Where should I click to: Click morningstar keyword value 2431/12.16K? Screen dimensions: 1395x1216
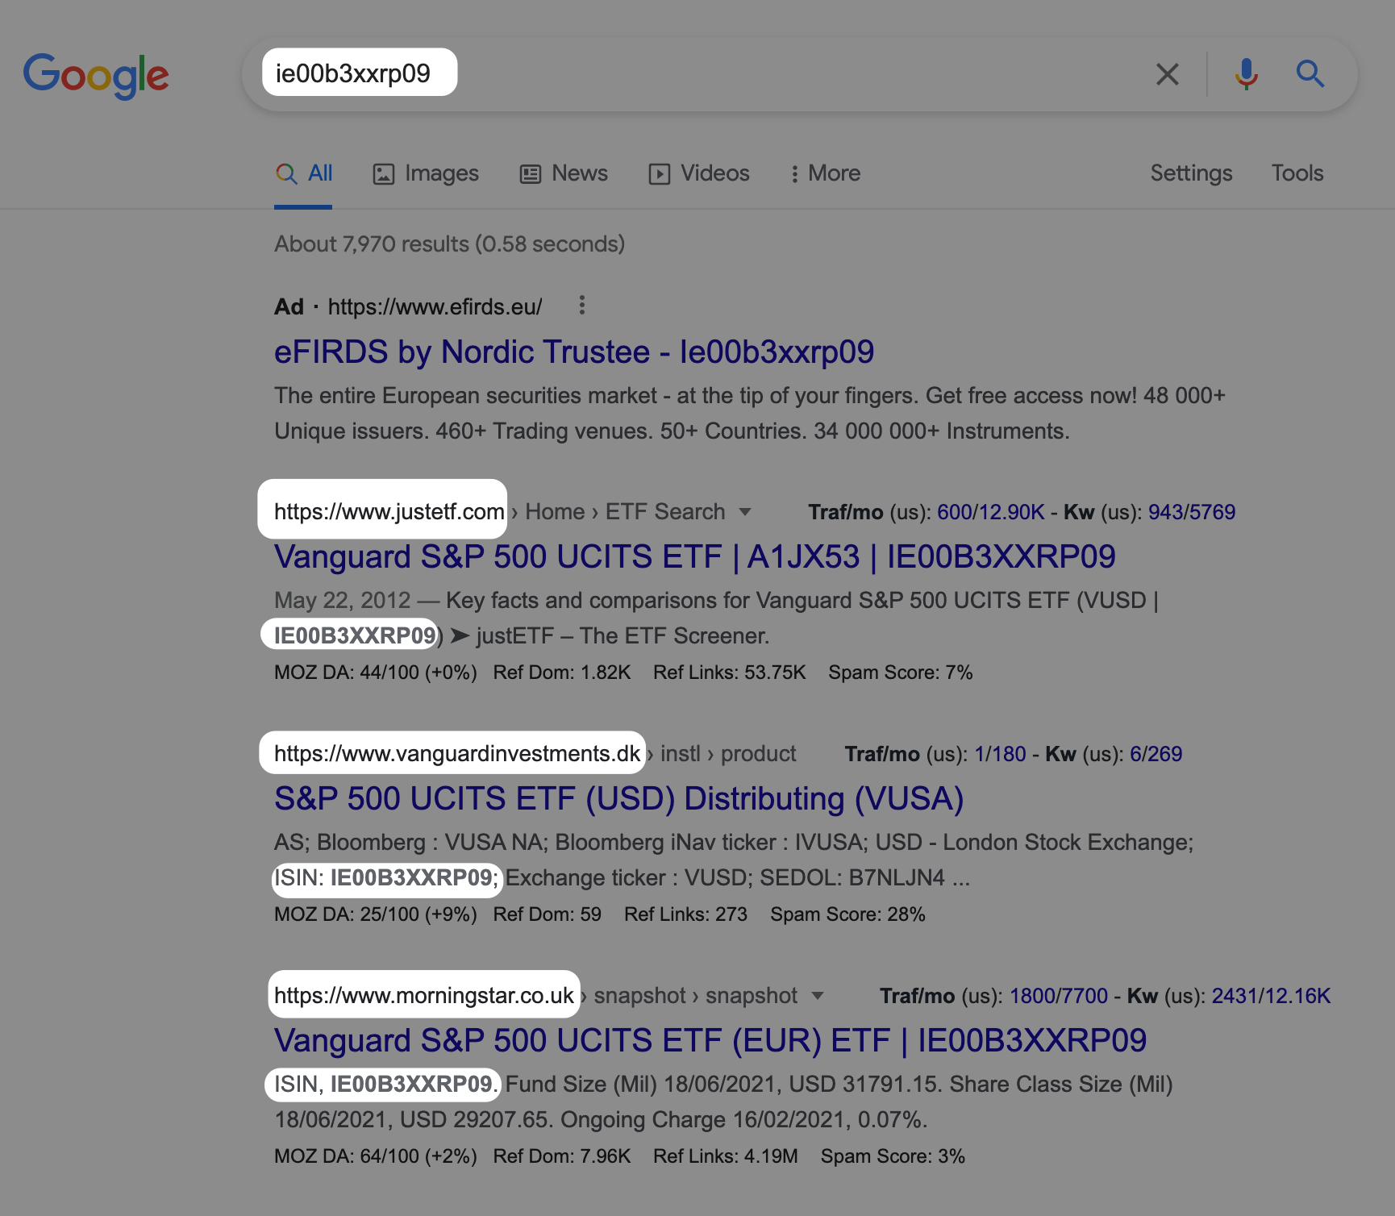(x=1272, y=996)
